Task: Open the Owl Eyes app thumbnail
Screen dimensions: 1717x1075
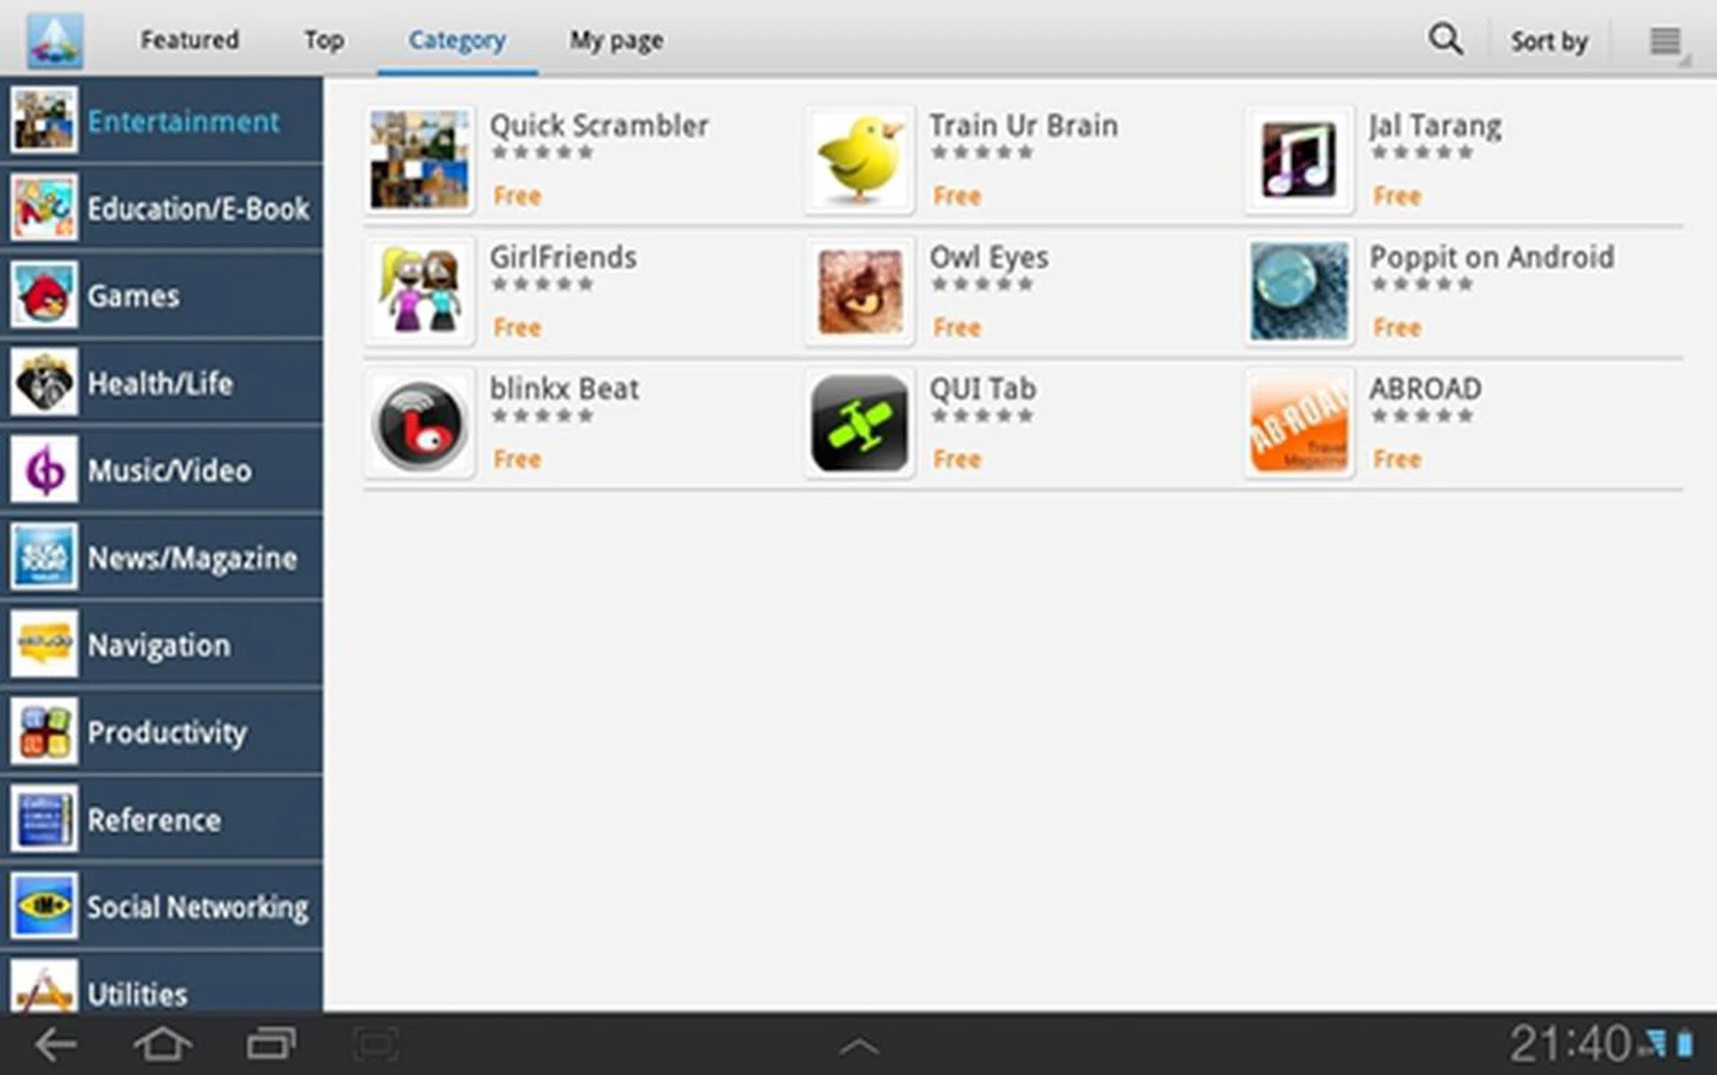Action: [x=858, y=292]
